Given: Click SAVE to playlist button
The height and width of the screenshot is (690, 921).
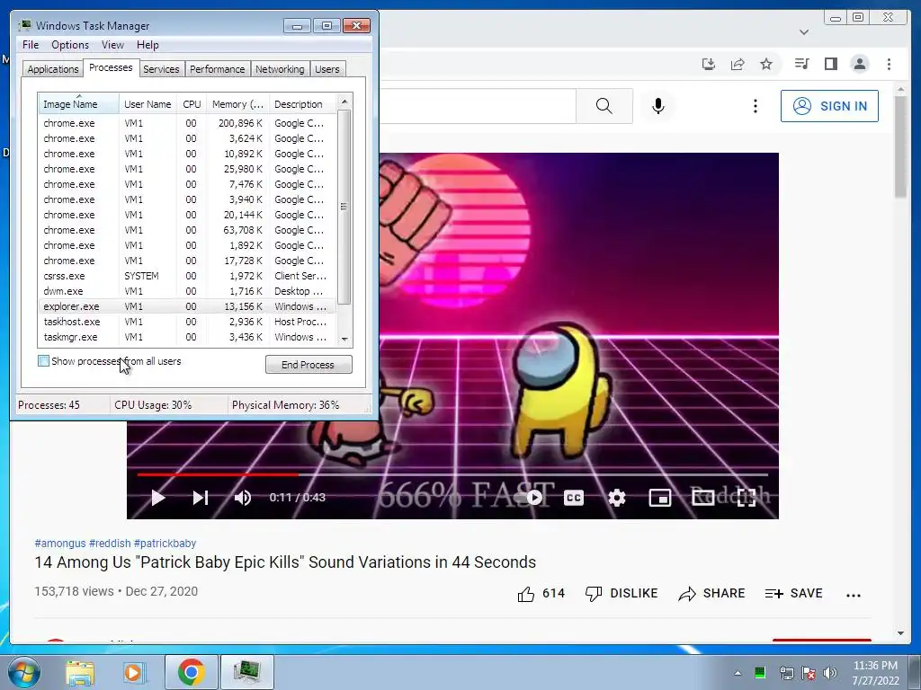Looking at the screenshot, I should click(x=793, y=594).
